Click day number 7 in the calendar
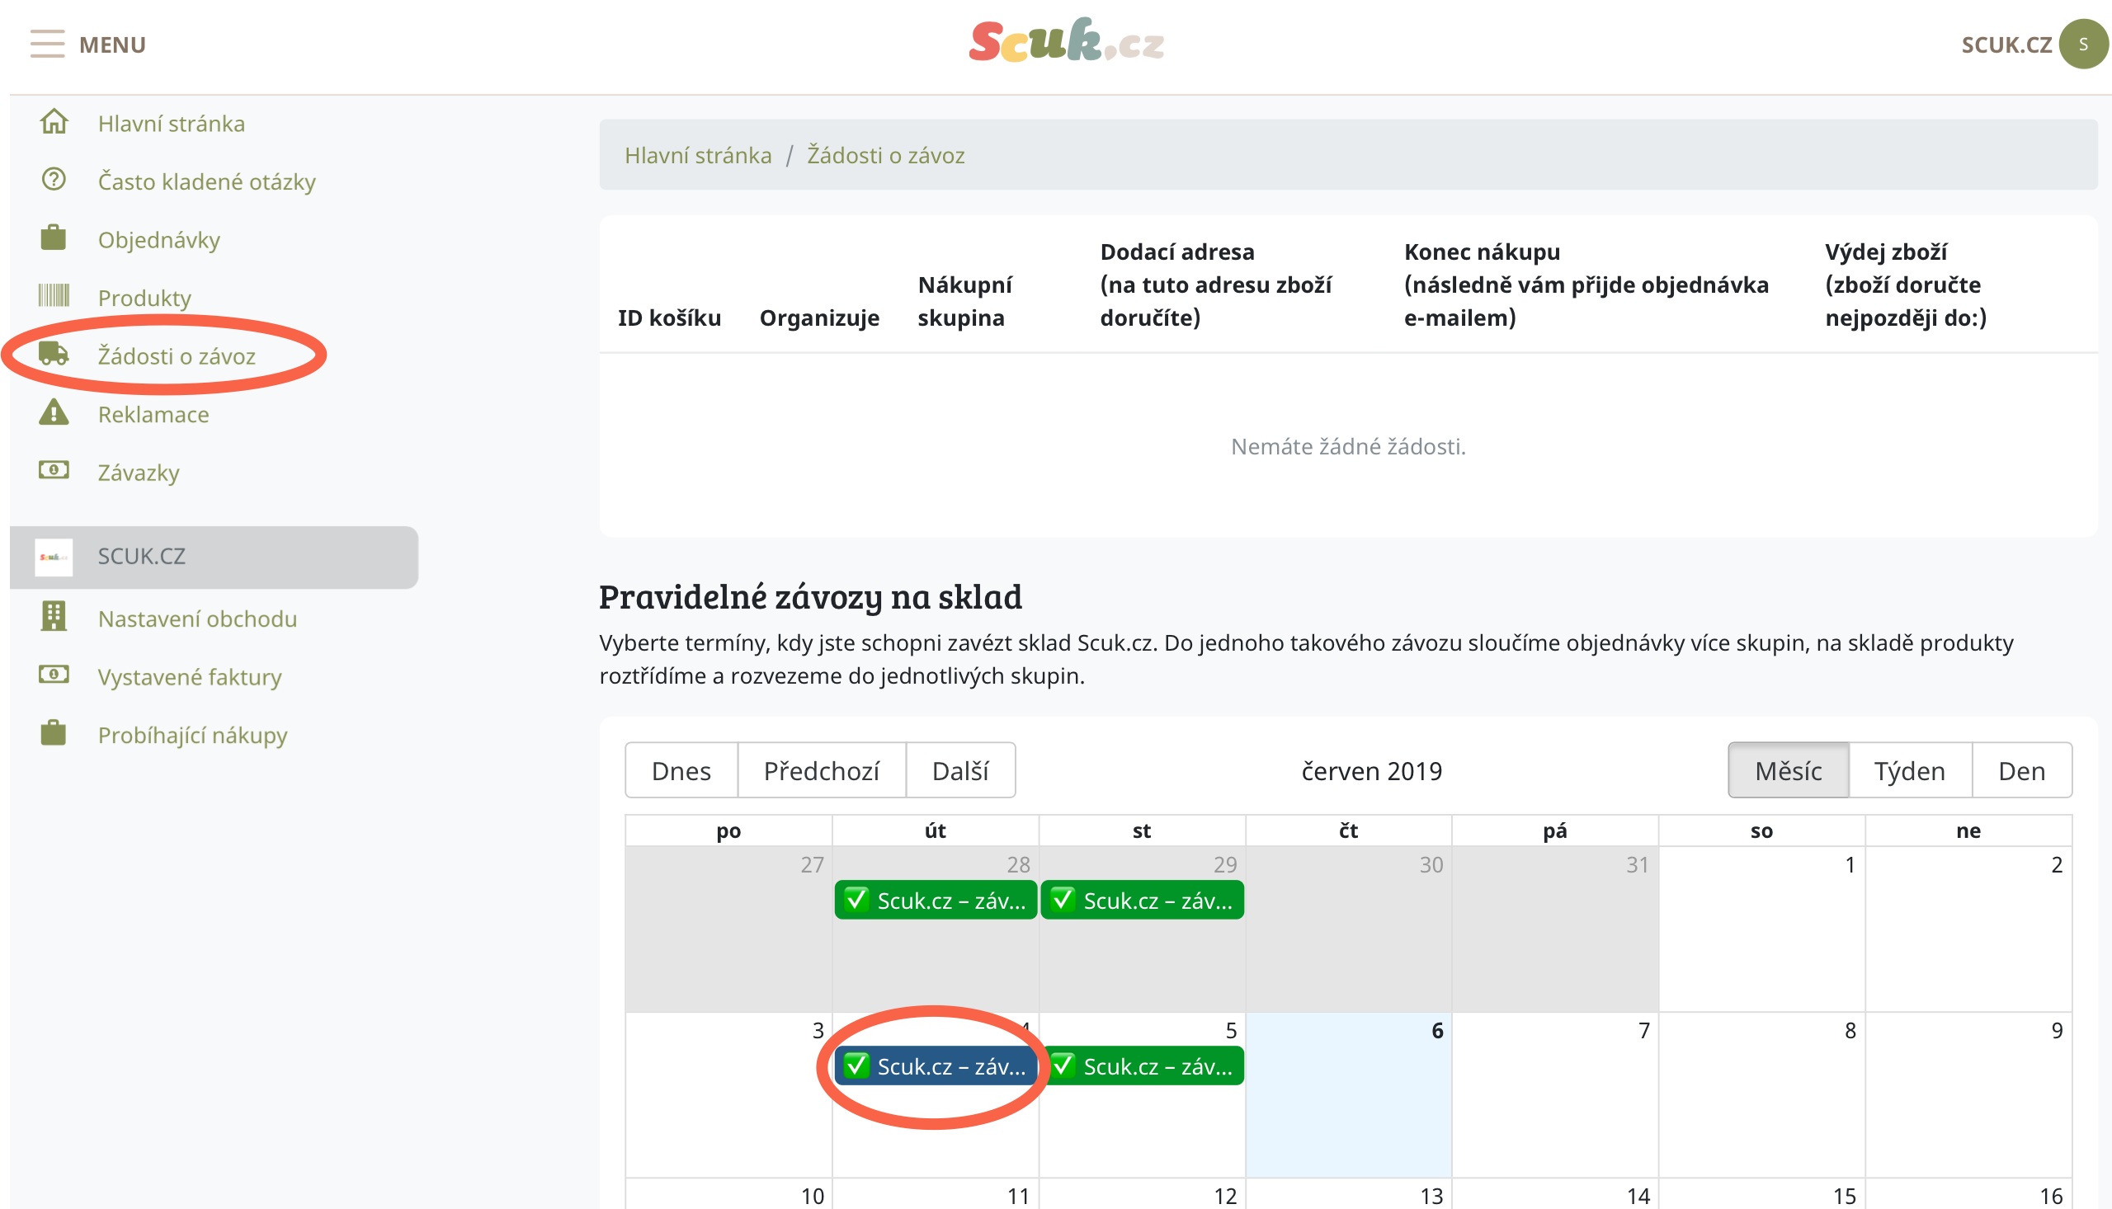This screenshot has height=1209, width=2112. click(1643, 1031)
